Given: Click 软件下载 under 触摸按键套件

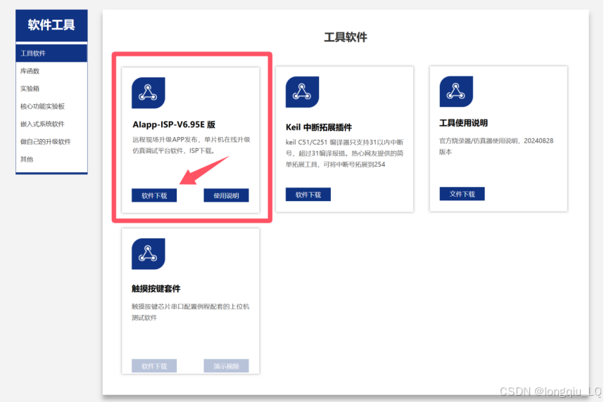Looking at the screenshot, I should pos(154,366).
